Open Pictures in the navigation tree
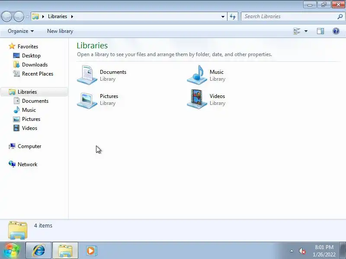Screen dimensions: 346x259 tap(31, 119)
